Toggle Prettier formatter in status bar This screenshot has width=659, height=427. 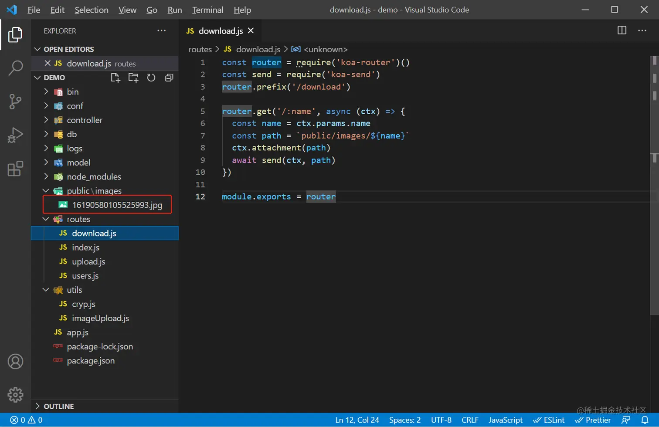click(x=593, y=420)
